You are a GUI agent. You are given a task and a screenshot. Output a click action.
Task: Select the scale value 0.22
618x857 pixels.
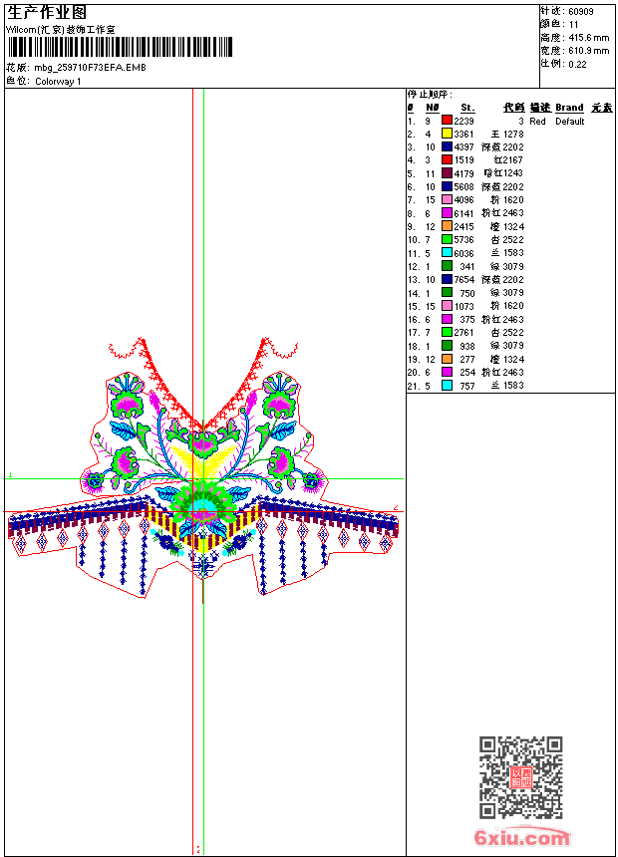577,65
